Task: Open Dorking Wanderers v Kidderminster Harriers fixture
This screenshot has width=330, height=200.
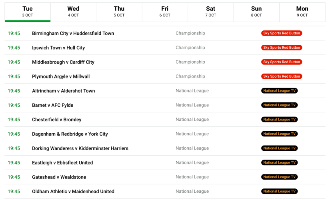Action: [80, 149]
